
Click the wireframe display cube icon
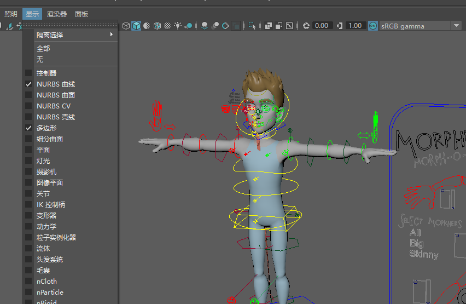click(x=126, y=26)
